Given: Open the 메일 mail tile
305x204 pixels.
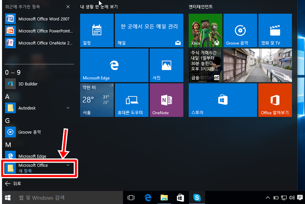Looking at the screenshot, I should [x=149, y=31].
